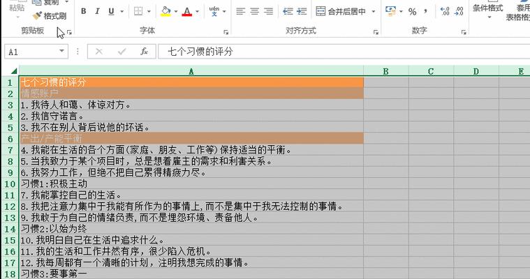
Task: Open underline style dropdown arrow
Action: 122,11
